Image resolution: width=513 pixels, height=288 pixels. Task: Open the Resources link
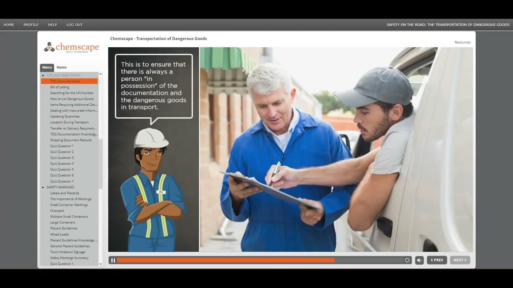(x=463, y=42)
